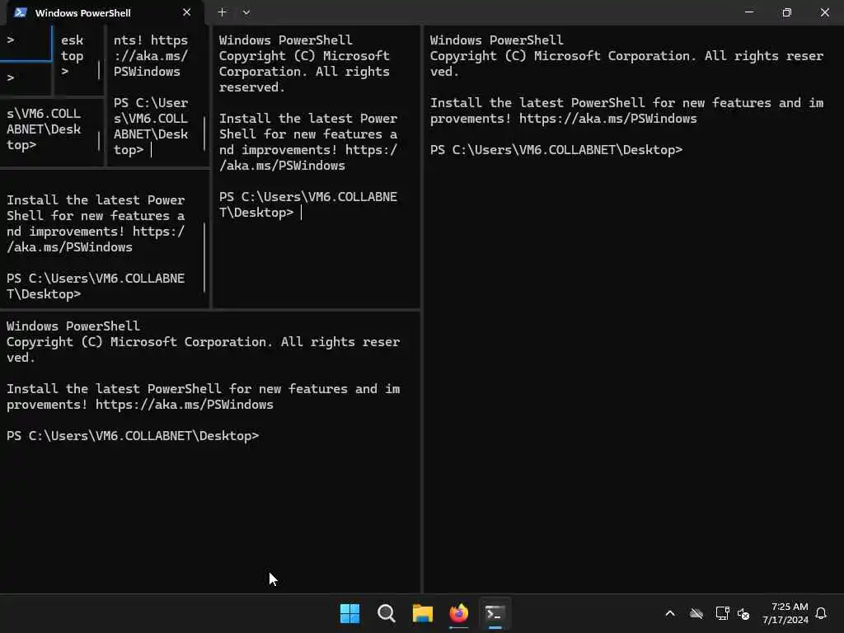844x633 pixels.
Task: Click "Windows PowerShell" heading in right pane
Action: (x=496, y=40)
